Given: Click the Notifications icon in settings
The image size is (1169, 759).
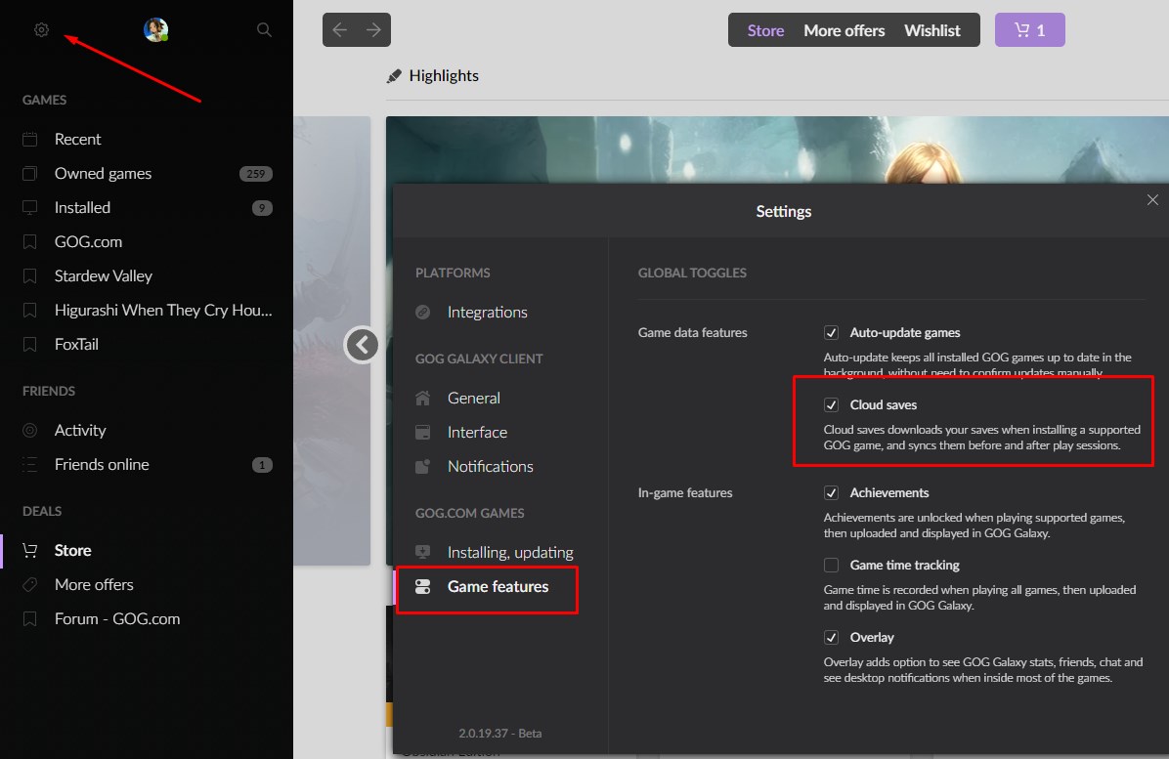Looking at the screenshot, I should (422, 466).
